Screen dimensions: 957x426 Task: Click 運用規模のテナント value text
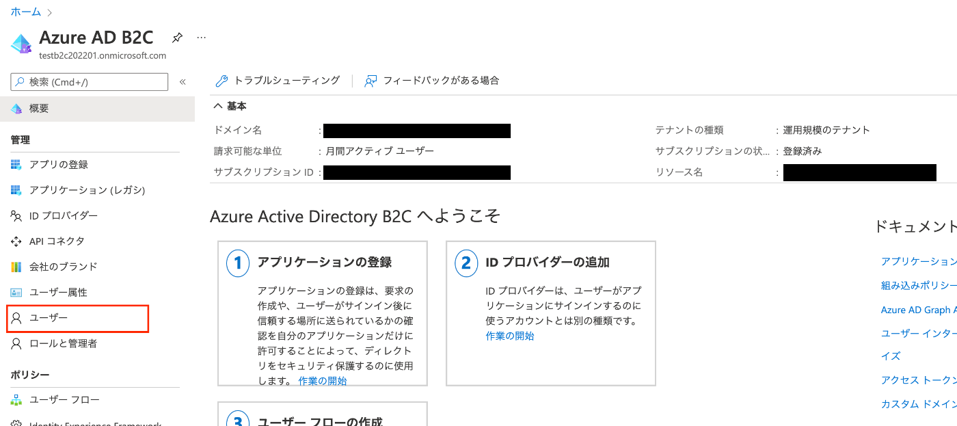[827, 130]
